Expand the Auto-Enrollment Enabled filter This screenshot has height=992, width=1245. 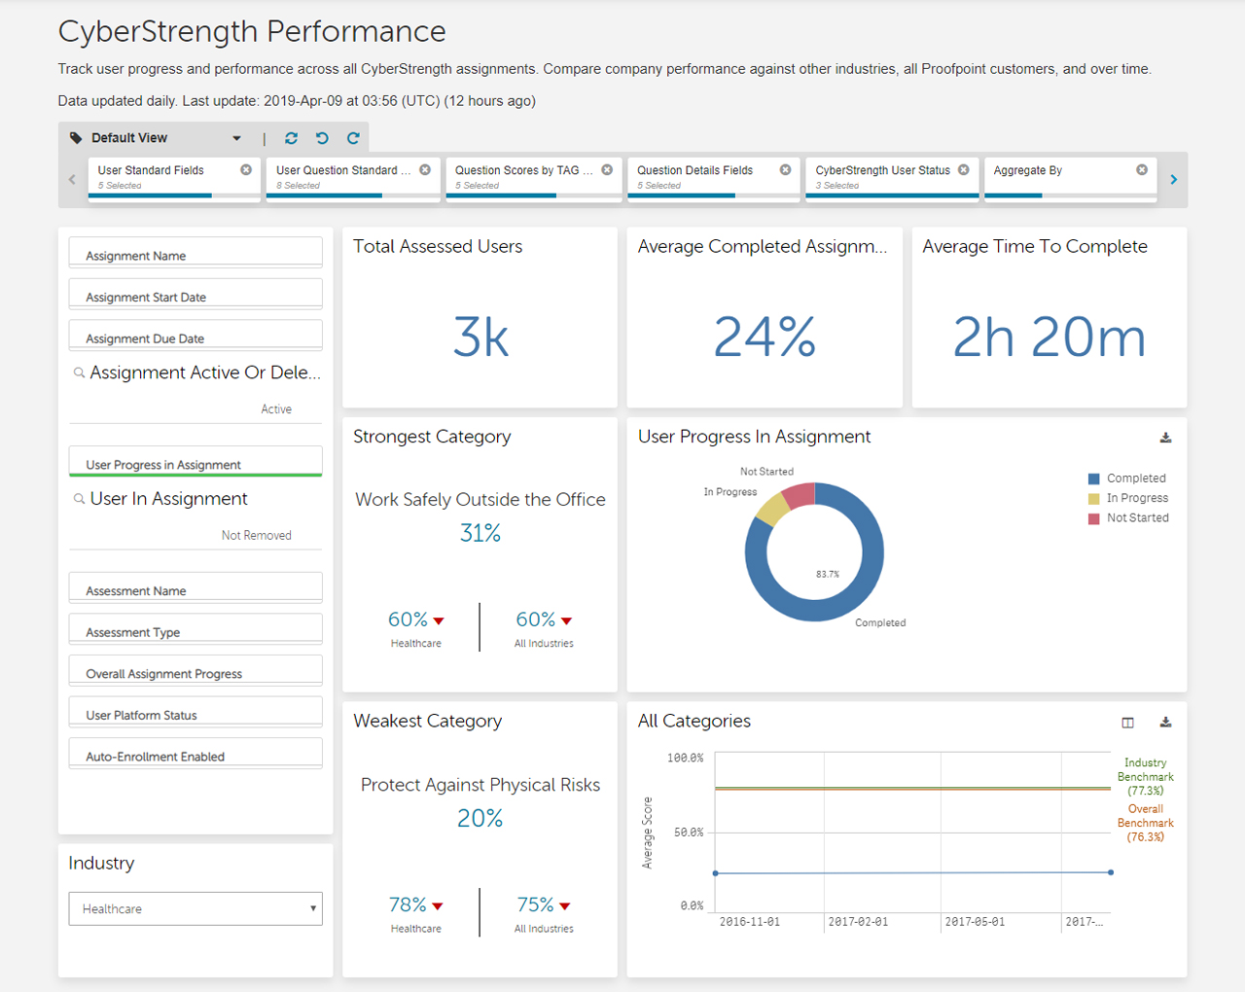coord(196,754)
